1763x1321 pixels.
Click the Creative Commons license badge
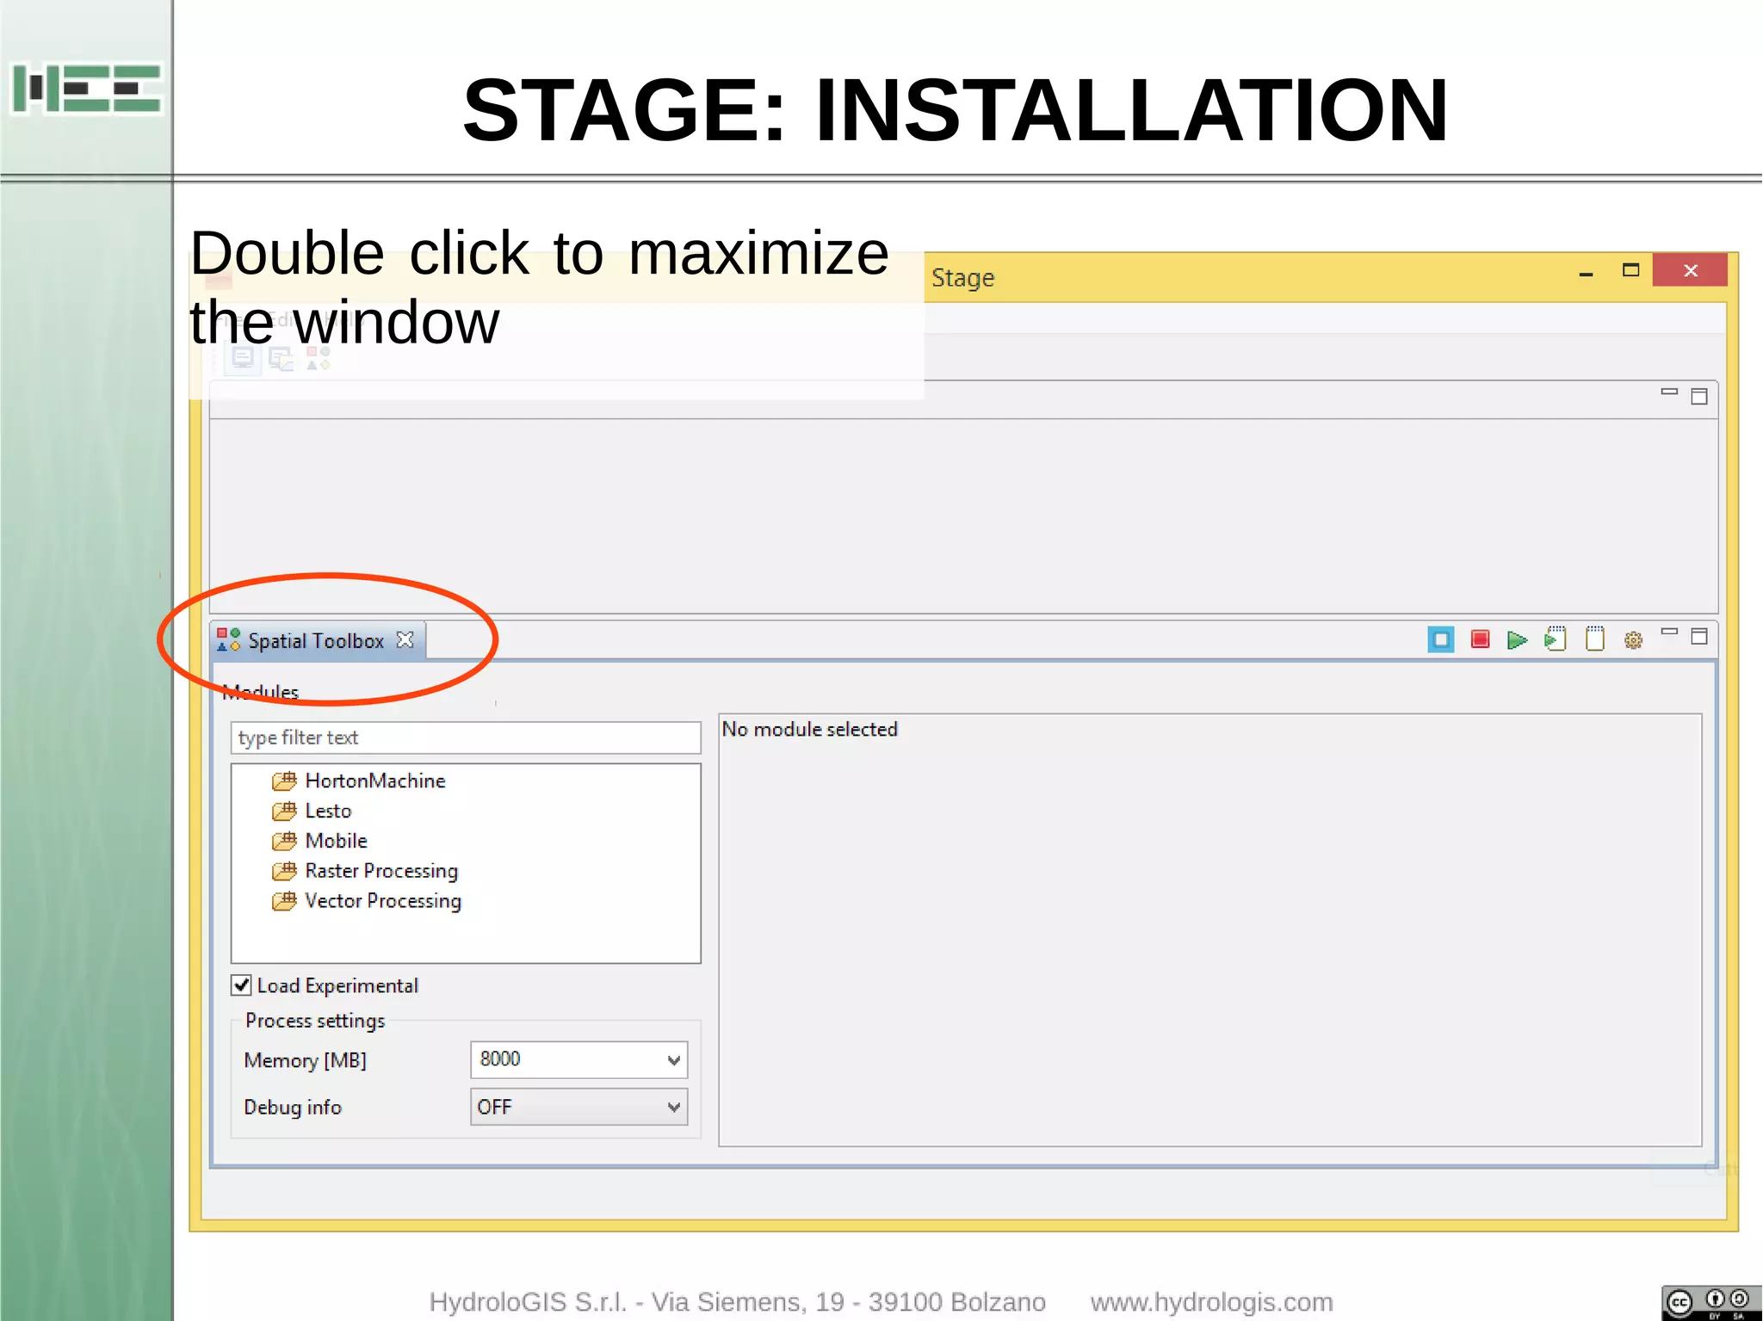1711,1303
